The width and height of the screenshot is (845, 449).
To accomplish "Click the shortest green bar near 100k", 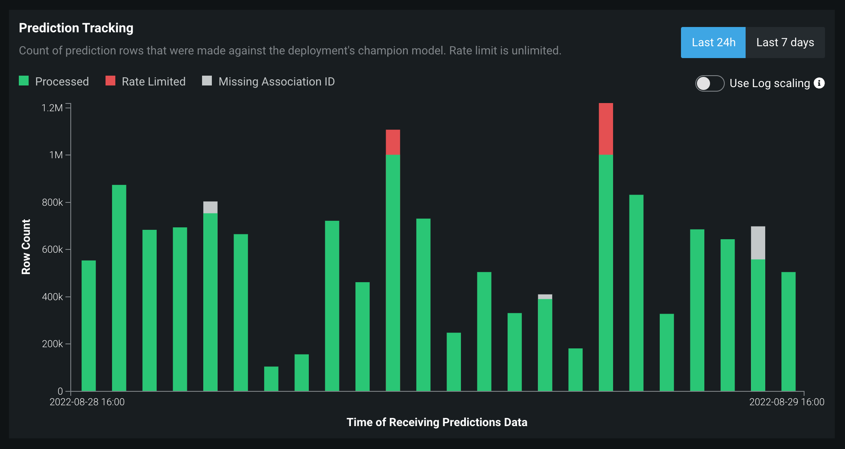I will click(x=271, y=379).
